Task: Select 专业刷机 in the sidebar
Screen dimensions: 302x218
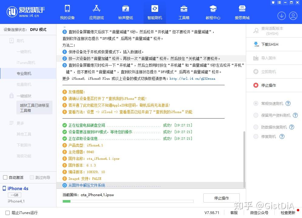Action: 28,73
